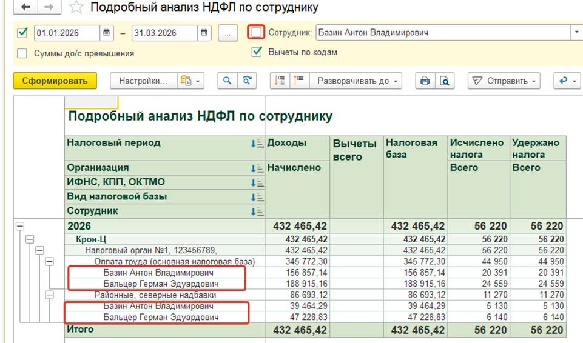Image resolution: width=583 pixels, height=343 pixels.
Task: Toggle the period checkbox
Action: (22, 33)
